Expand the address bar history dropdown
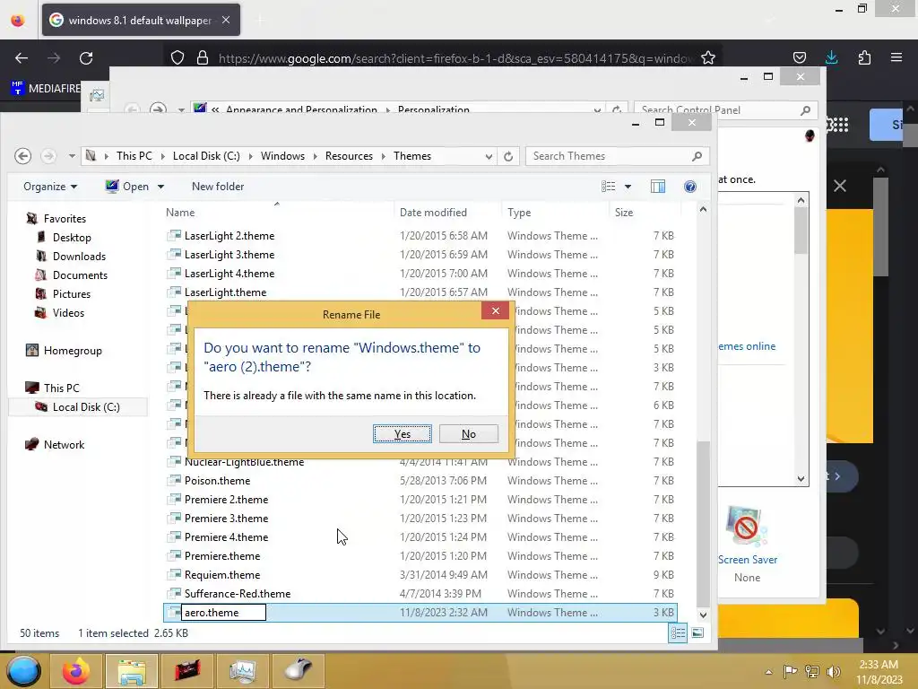The width and height of the screenshot is (918, 689). coord(489,156)
